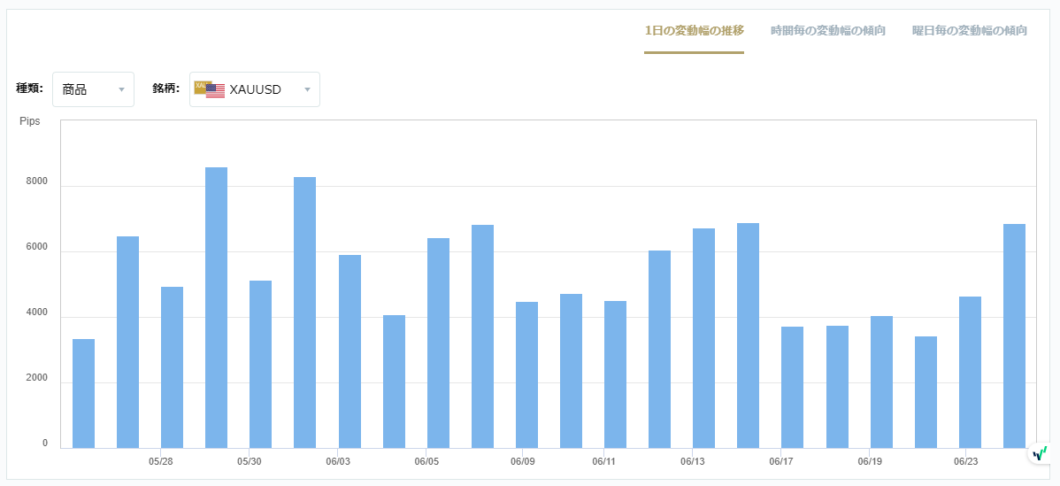This screenshot has width=1060, height=486.
Task: Click the XAUUSD gold/US flag icon
Action: [210, 89]
